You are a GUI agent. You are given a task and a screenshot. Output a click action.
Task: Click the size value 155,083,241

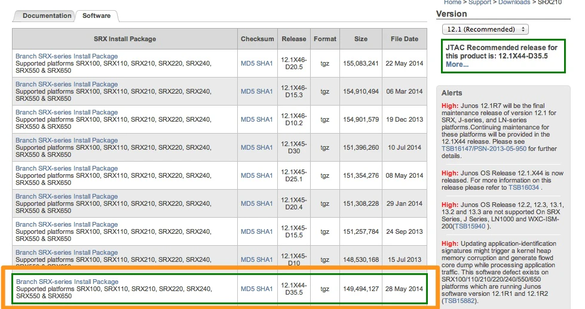tap(361, 63)
